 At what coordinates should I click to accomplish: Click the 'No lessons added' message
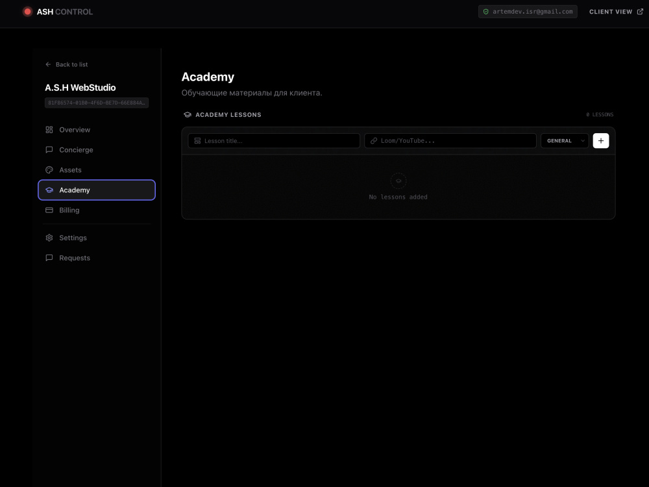(398, 197)
